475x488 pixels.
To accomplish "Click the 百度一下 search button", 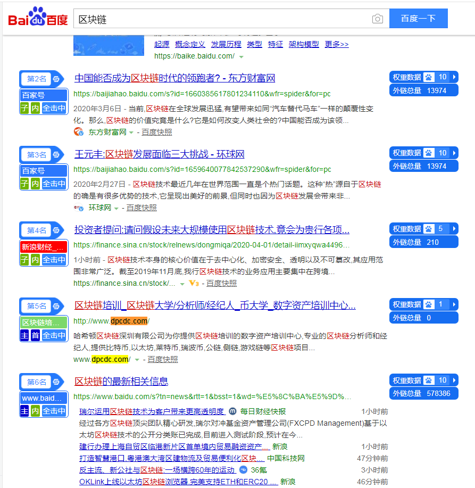I will pos(419,19).
